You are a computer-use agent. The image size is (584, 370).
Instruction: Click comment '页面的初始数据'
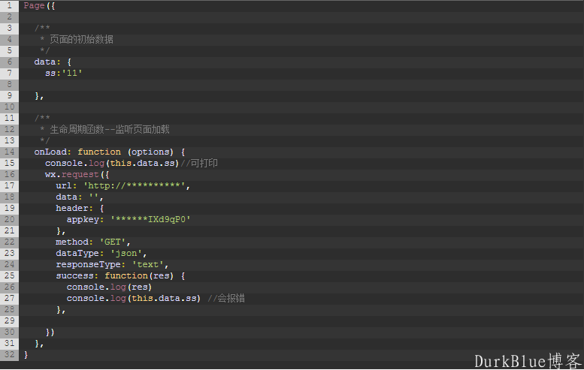(x=81, y=40)
